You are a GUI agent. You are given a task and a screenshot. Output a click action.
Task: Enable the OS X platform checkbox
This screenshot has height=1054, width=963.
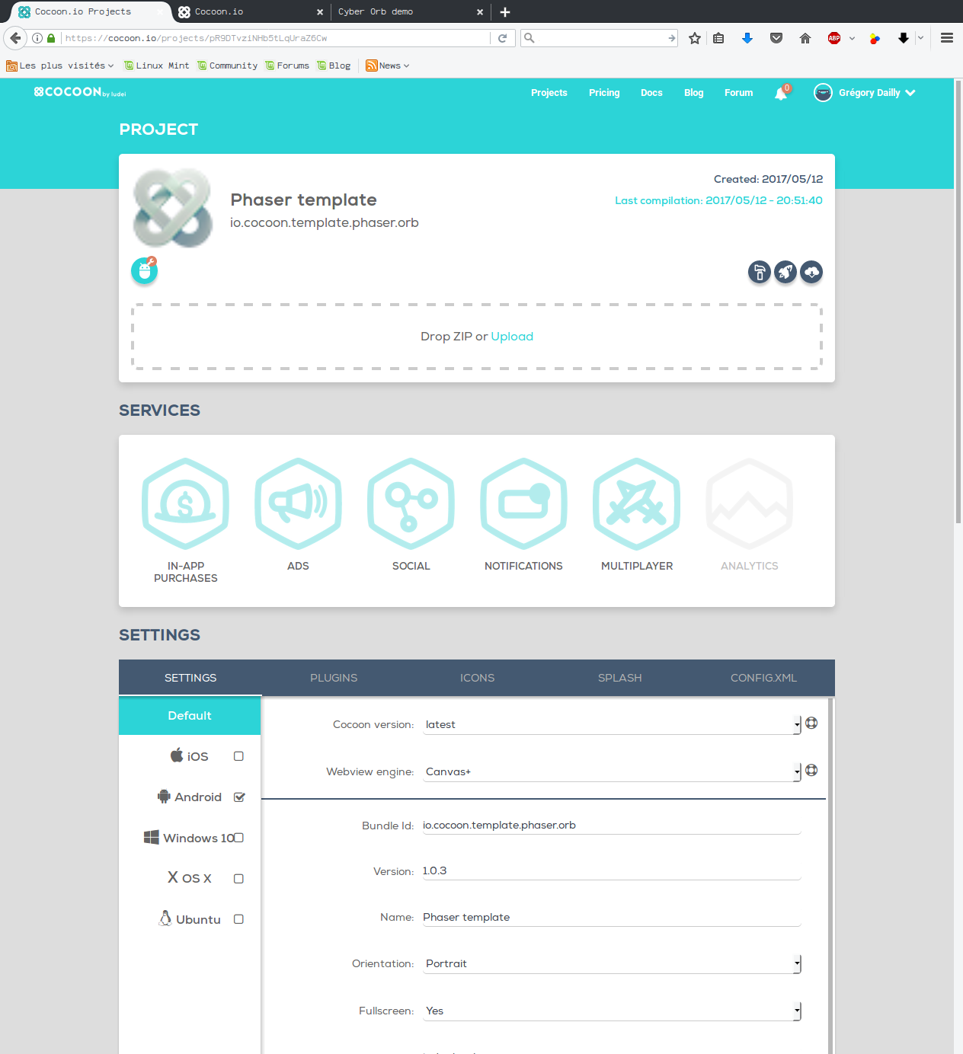pyautogui.click(x=238, y=879)
